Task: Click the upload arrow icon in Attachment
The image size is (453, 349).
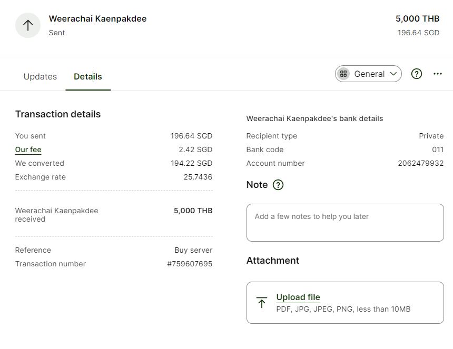Action: 262,303
